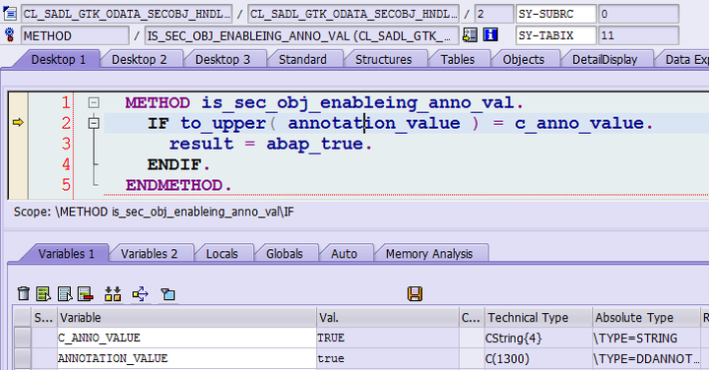
Task: Switch to Desktop 2 tab
Action: (x=139, y=60)
